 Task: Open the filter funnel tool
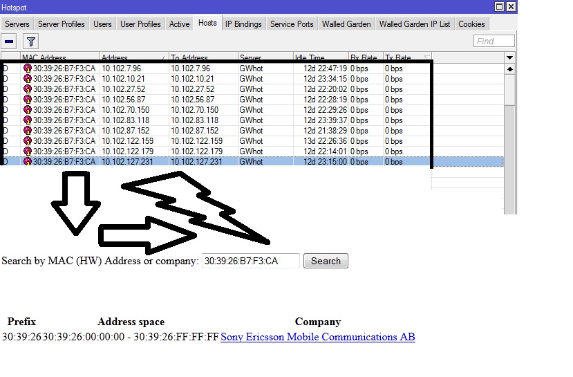pos(31,42)
